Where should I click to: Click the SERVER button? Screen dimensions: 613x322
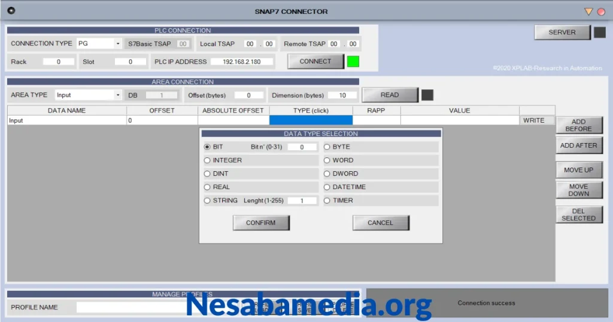[x=562, y=32]
